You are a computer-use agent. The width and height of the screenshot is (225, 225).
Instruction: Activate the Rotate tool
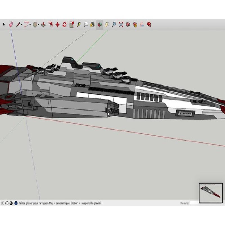(64, 25)
